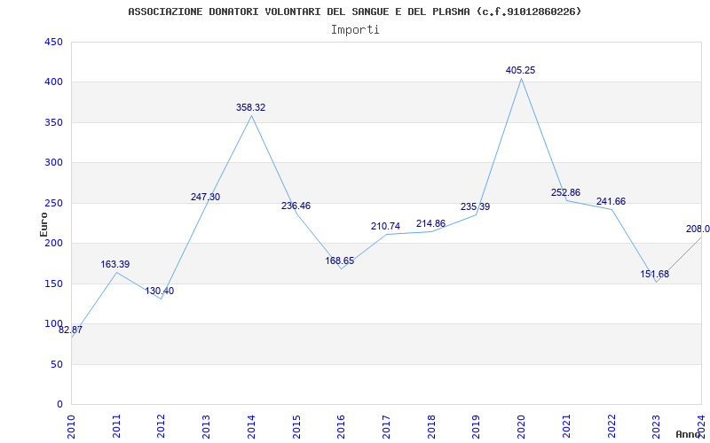Select the 2023 year label

656,427
